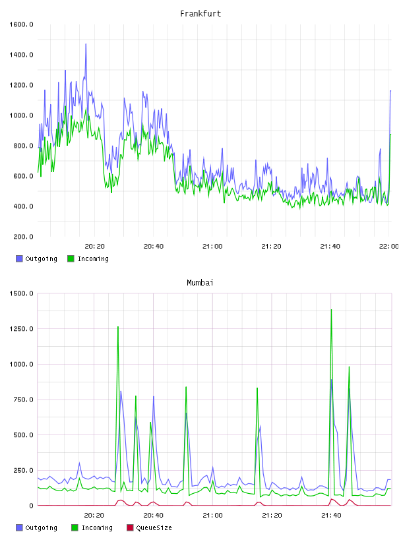Click the tallest green Incoming spike in Mumbai
The width and height of the screenshot is (401, 538).
click(x=331, y=311)
